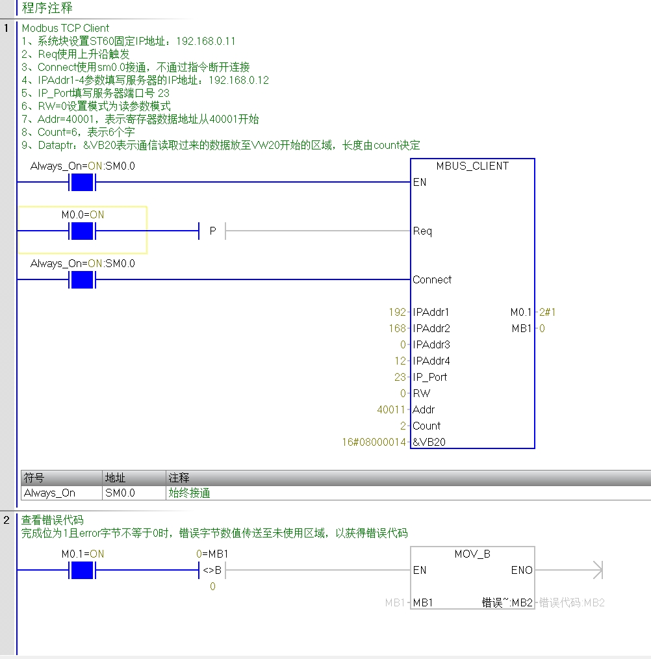Click the network 1 number in margin
Viewport: 651px width, 659px height.
click(x=6, y=28)
